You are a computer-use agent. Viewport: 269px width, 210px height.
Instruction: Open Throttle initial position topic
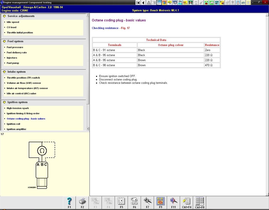(20, 32)
